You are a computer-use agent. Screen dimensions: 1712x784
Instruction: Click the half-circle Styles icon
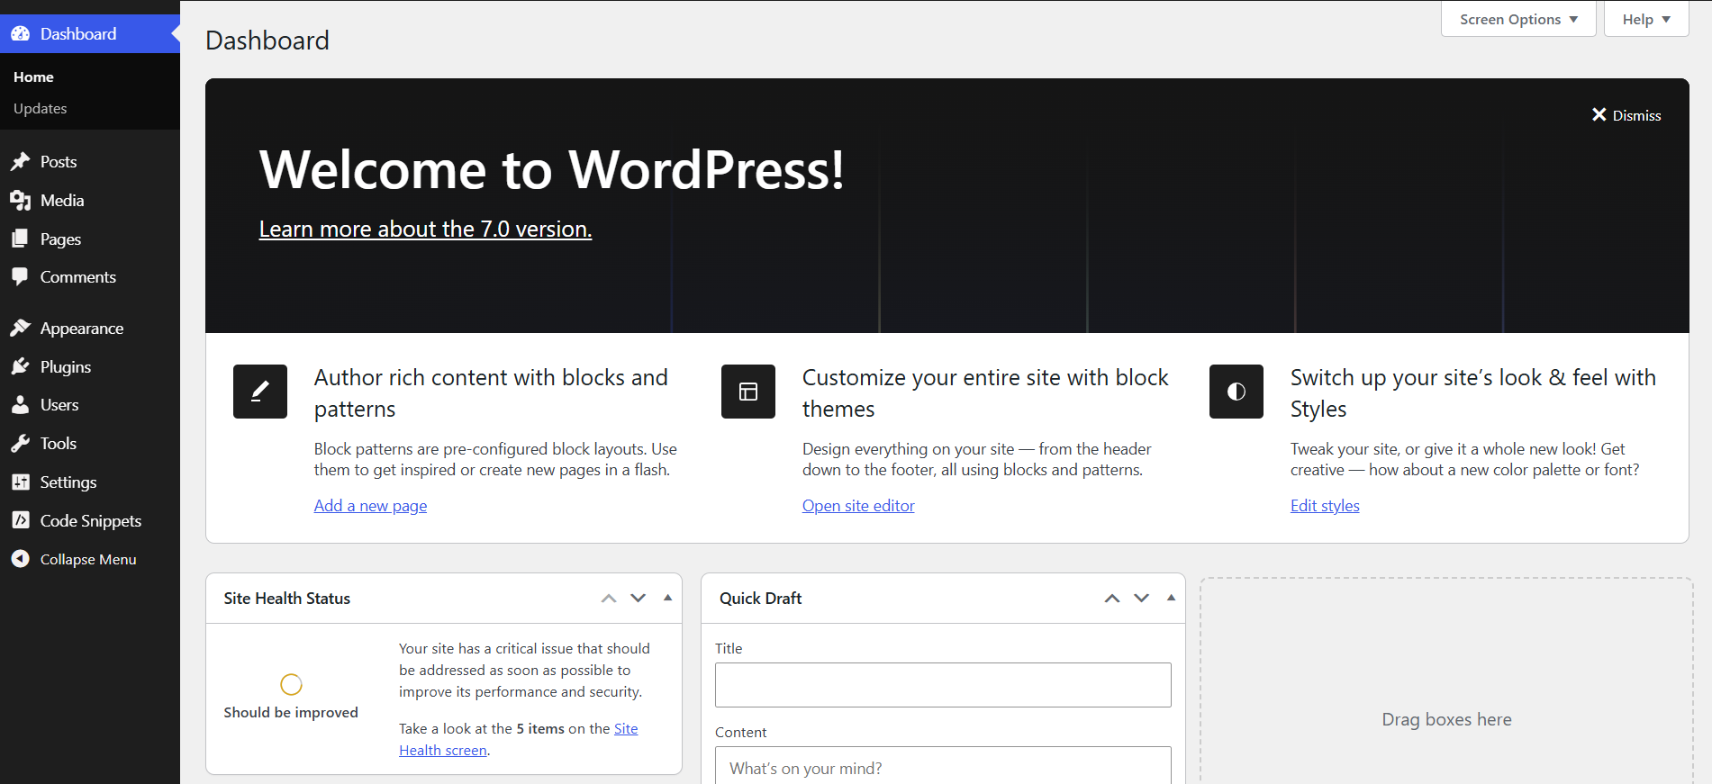click(x=1236, y=392)
